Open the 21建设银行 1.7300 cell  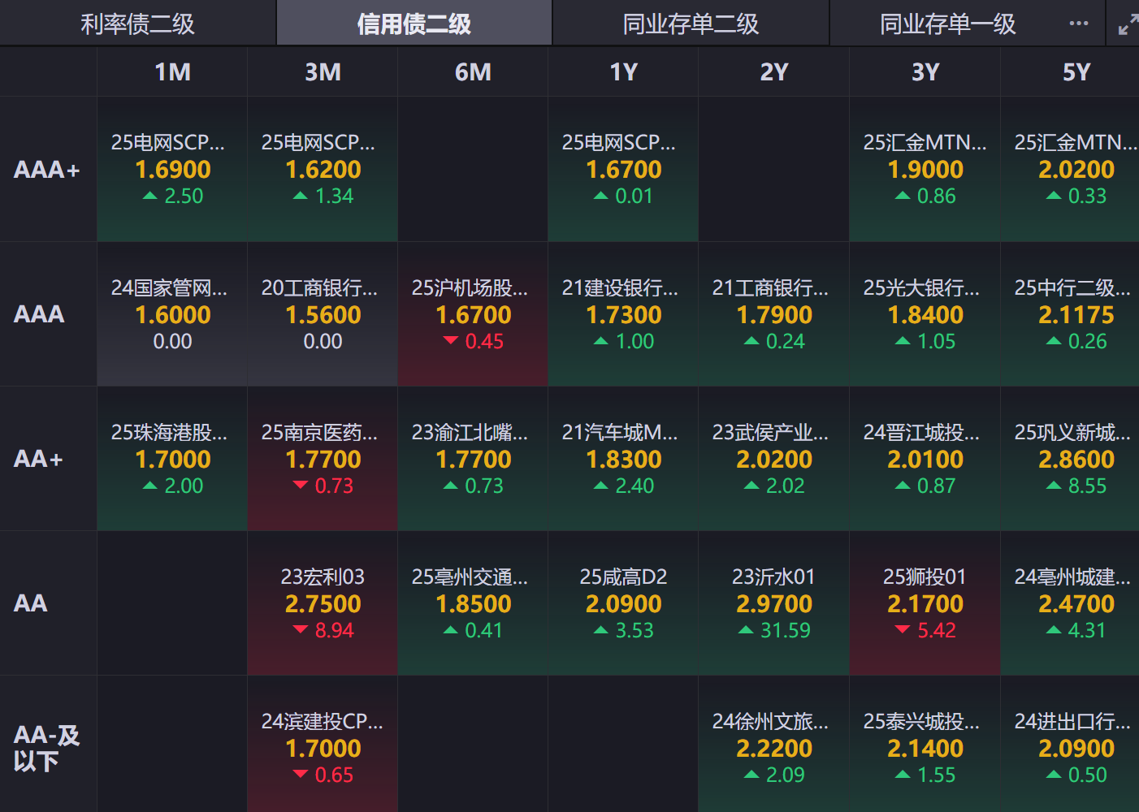(x=623, y=314)
